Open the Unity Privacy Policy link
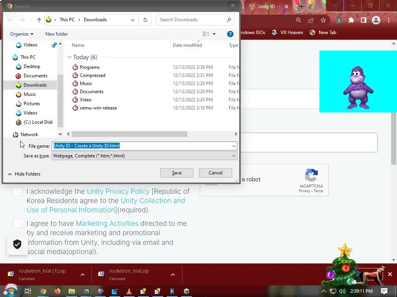 pyautogui.click(x=118, y=191)
